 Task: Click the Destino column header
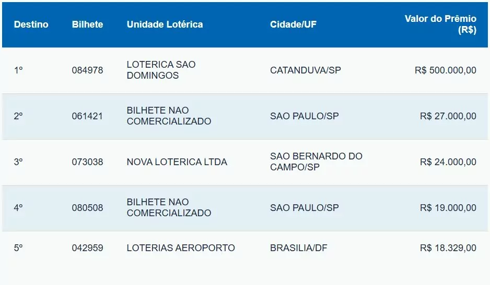point(31,24)
